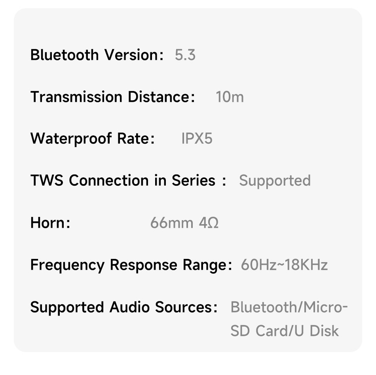
Task: Click the Waterproof Rate label
Action: 92,139
